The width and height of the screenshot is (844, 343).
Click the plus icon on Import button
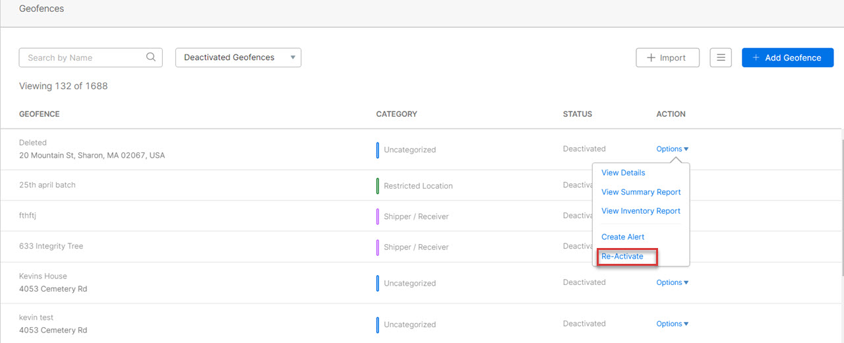[x=651, y=57]
